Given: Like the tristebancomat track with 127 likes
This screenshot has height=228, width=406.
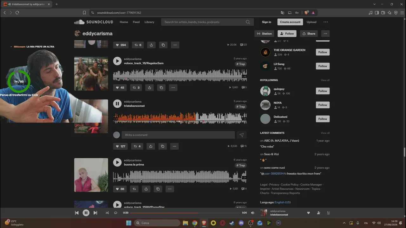Looking at the screenshot, I should point(121,146).
